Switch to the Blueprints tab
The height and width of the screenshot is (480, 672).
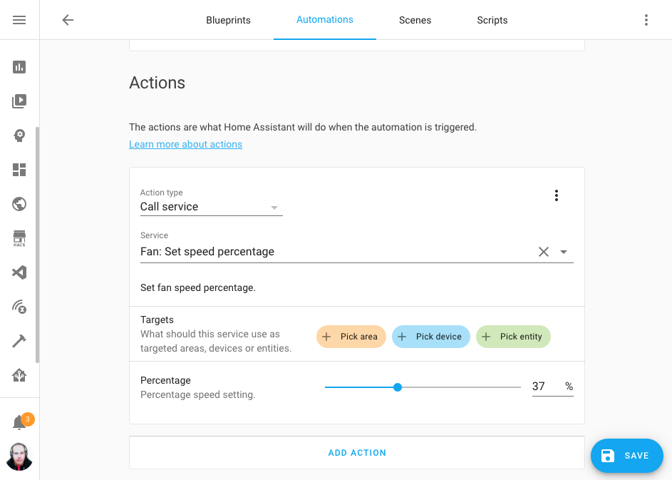coord(228,20)
